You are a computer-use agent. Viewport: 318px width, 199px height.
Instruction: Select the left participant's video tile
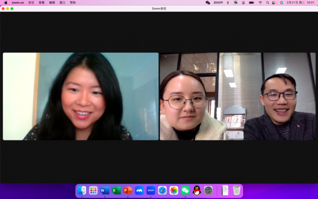80,96
